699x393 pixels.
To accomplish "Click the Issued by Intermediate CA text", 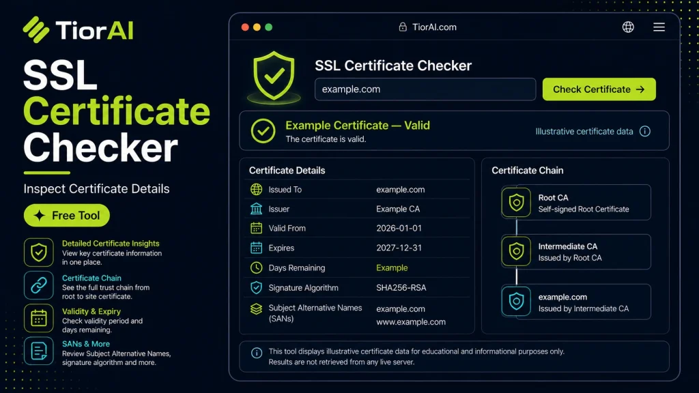I will tap(584, 308).
